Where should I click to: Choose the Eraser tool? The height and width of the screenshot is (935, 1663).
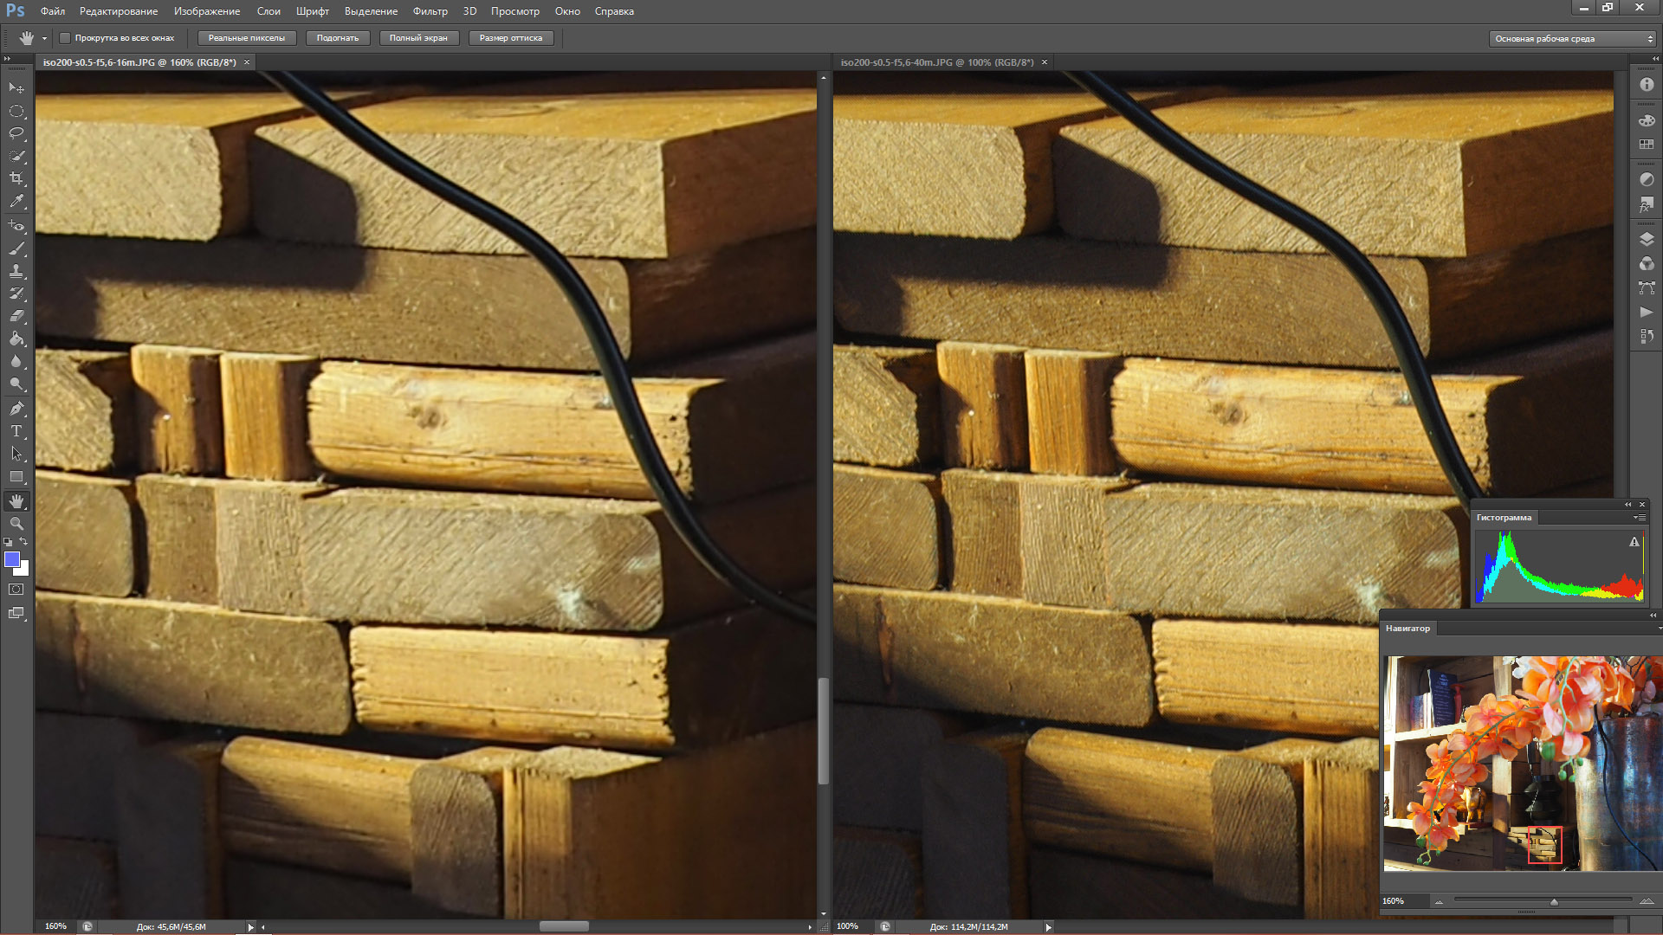click(16, 316)
